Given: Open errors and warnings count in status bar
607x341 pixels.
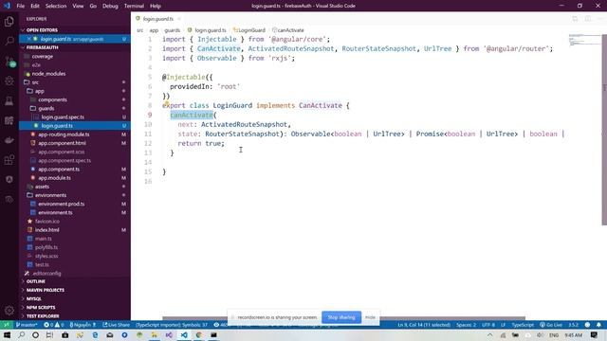Looking at the screenshot, I should (x=54, y=325).
